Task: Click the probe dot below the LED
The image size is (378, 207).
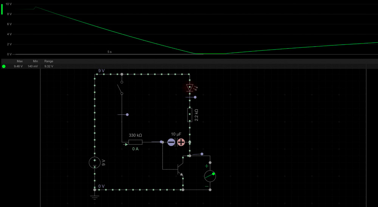Action: (195, 97)
